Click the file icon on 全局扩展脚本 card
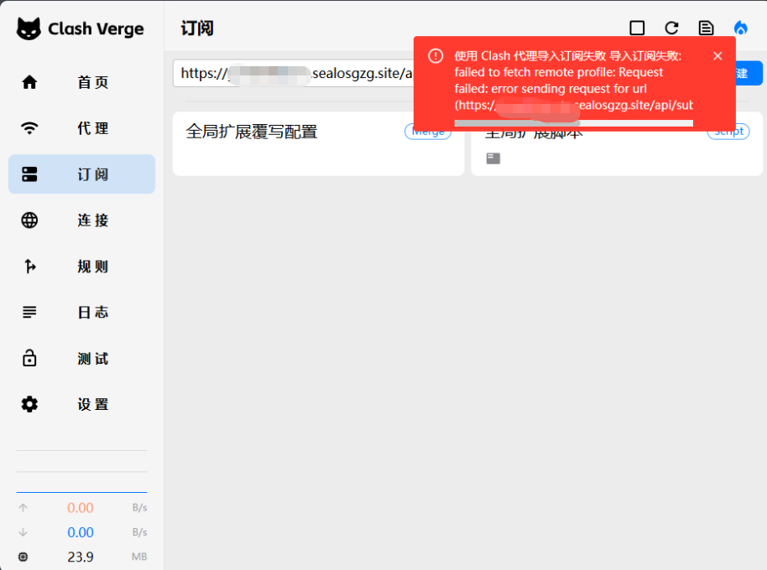The width and height of the screenshot is (767, 570). tap(493, 158)
